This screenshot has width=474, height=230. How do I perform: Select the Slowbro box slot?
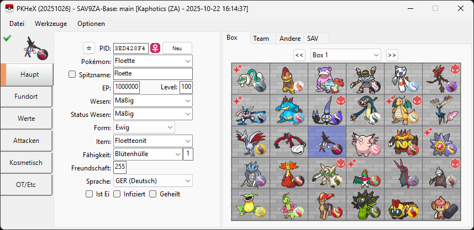(x=327, y=78)
